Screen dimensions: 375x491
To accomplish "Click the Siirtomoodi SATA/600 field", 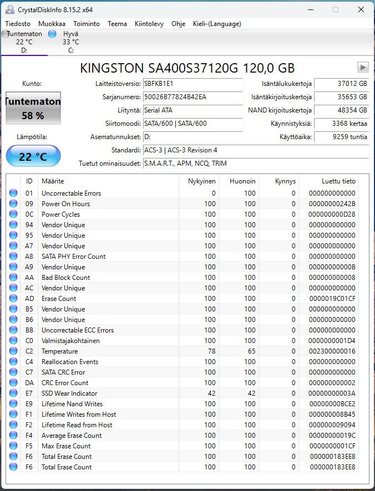I will 192,124.
